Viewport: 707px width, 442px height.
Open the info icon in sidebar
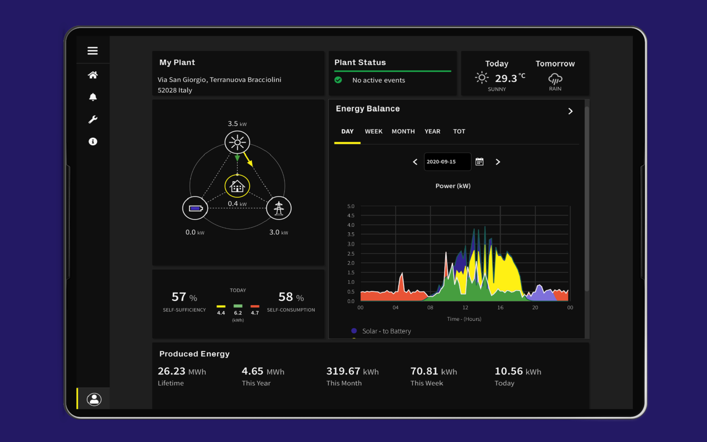[93, 141]
